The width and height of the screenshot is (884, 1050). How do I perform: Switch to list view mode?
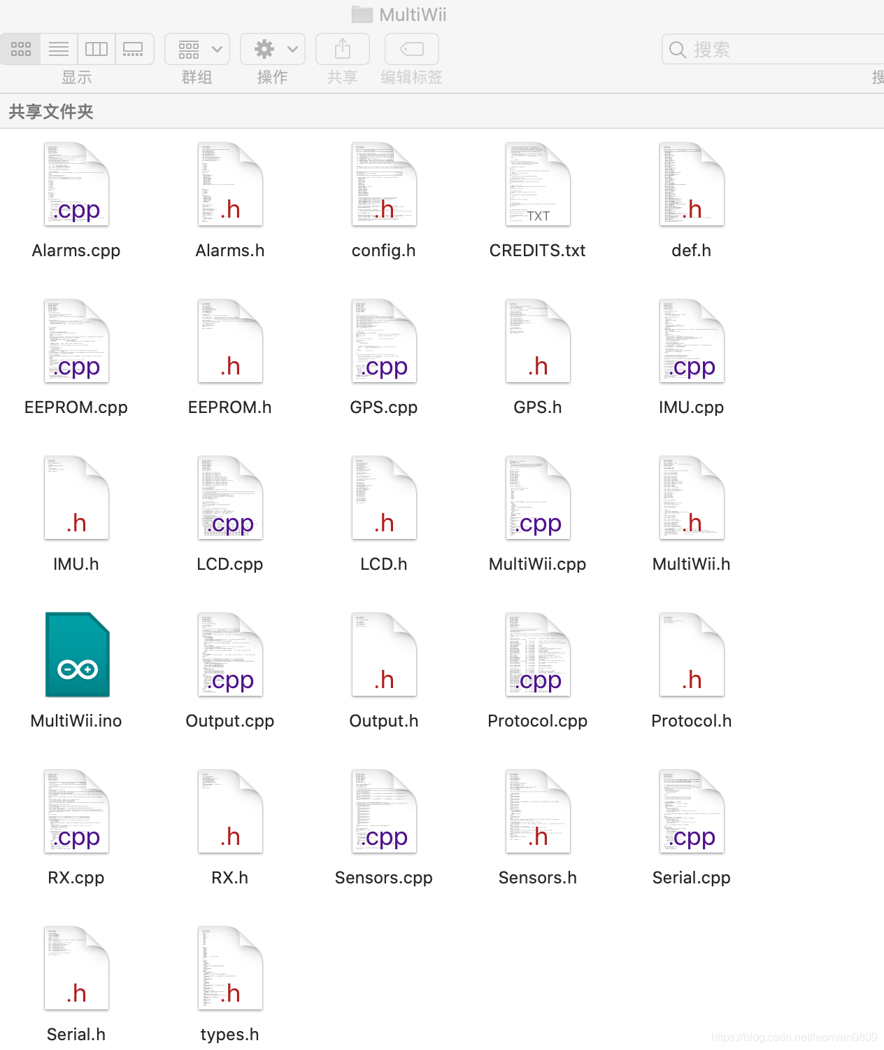click(59, 49)
